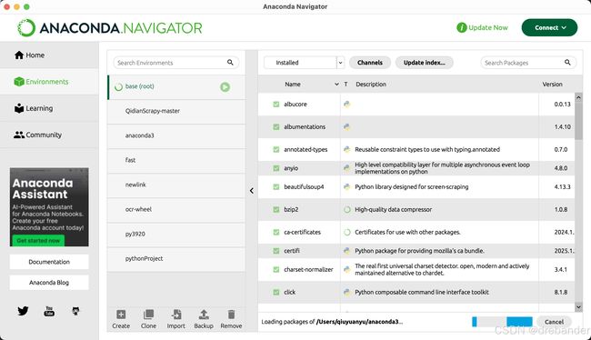Open the Home section
Image resolution: width=591 pixels, height=340 pixels.
pyautogui.click(x=49, y=55)
